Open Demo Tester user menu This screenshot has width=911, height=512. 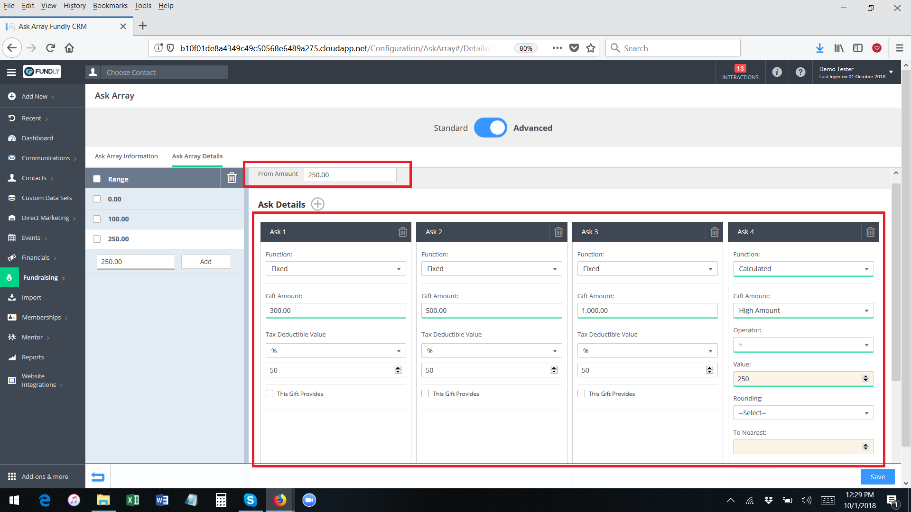click(856, 72)
